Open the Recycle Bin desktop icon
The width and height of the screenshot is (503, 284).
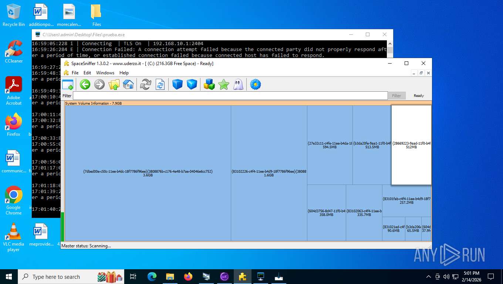coord(14,16)
